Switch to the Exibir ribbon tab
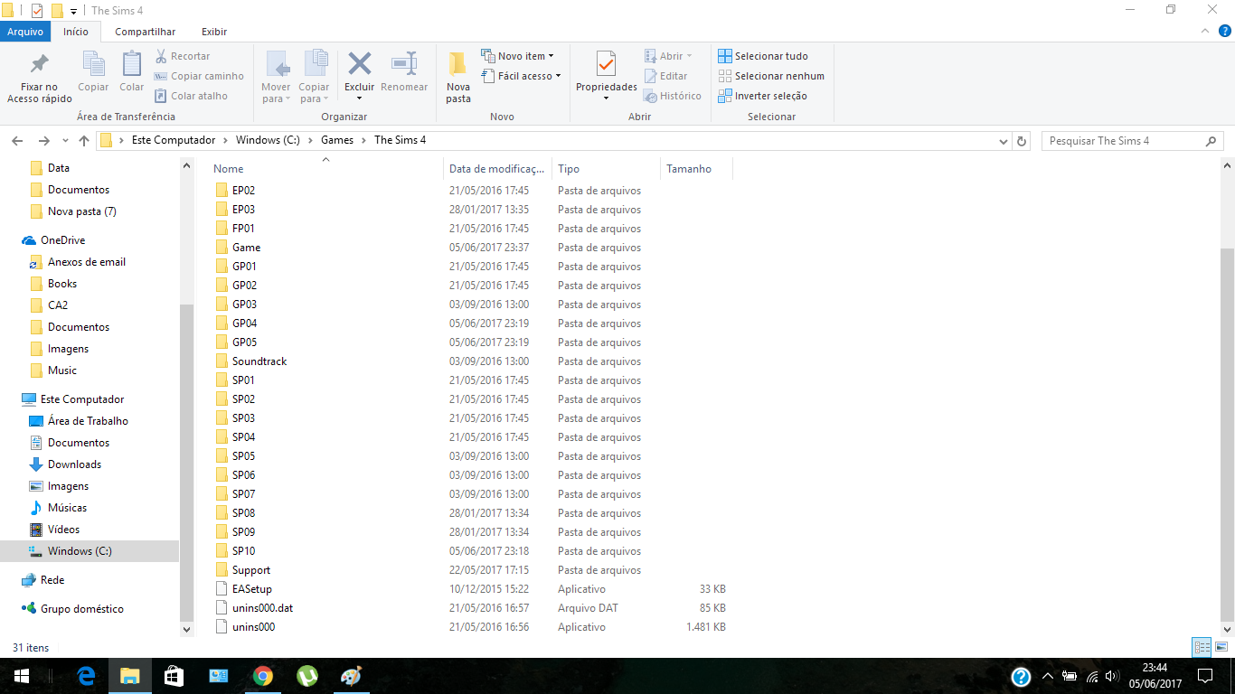Screen dimensions: 1235x694 click(214, 32)
